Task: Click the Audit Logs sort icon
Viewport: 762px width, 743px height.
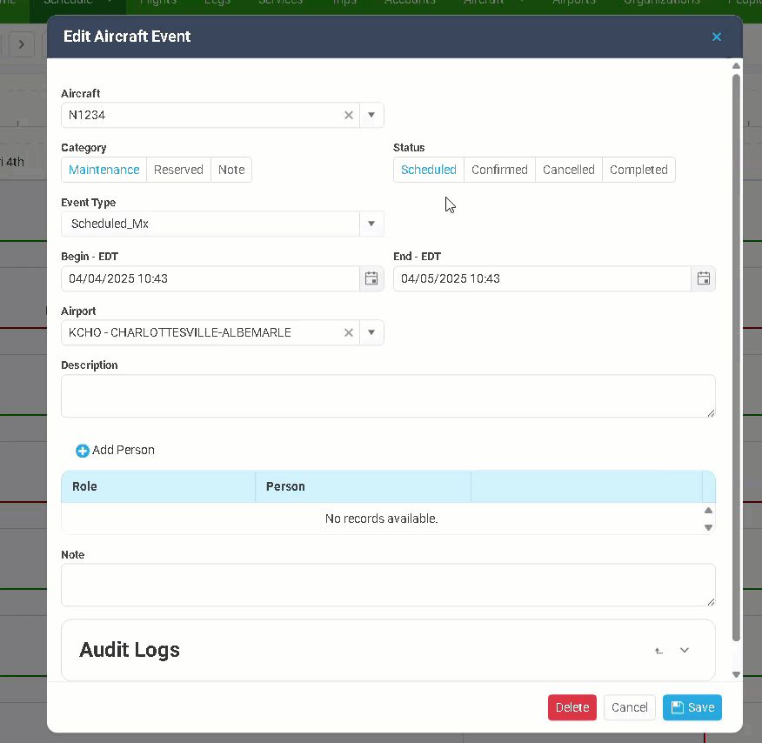Action: click(659, 651)
